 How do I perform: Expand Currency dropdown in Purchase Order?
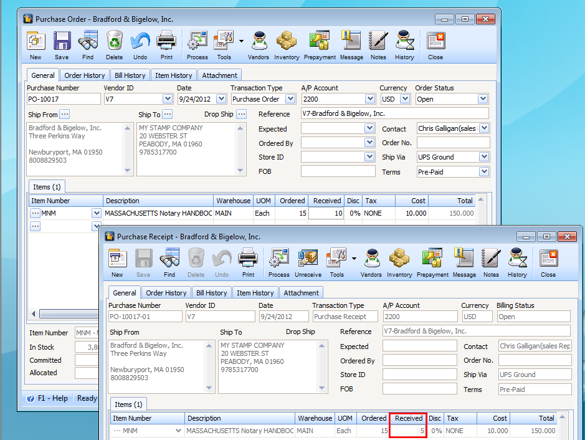405,99
